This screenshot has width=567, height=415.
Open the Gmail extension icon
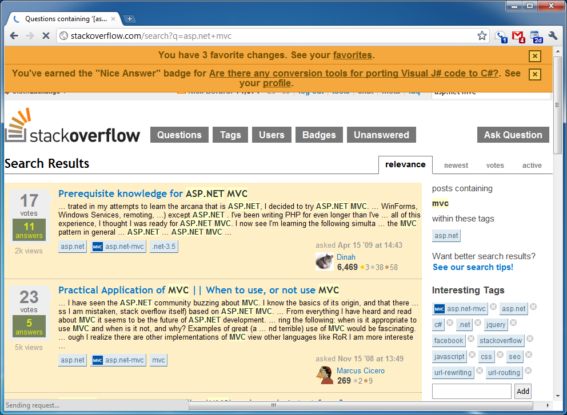pos(518,37)
